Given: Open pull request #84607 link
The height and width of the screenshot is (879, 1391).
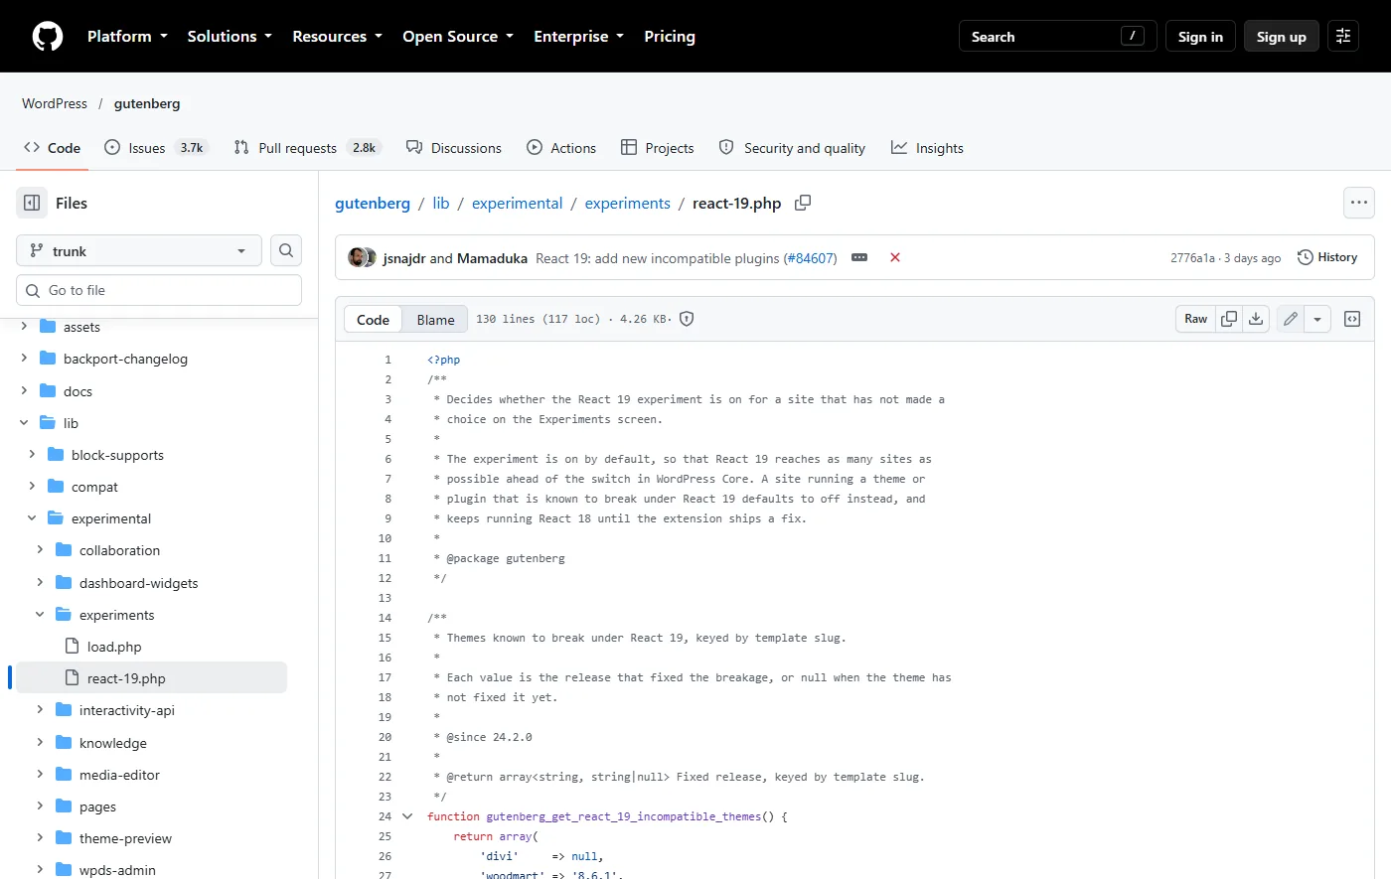Looking at the screenshot, I should tap(810, 258).
